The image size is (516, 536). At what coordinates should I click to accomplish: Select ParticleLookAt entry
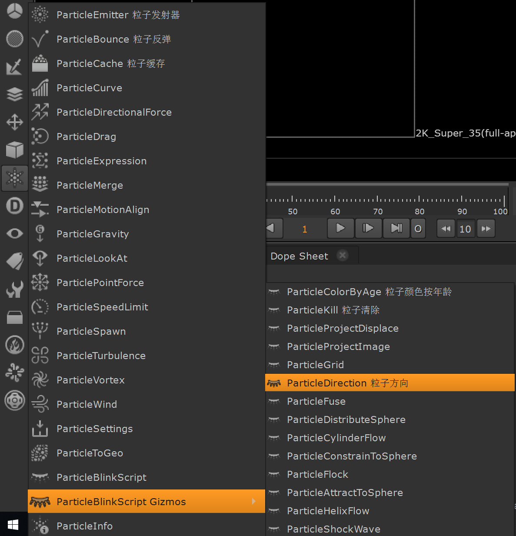point(146,258)
